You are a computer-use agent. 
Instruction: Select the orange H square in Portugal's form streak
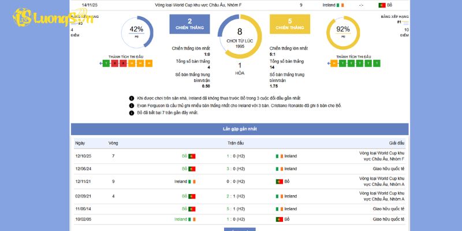(334, 63)
